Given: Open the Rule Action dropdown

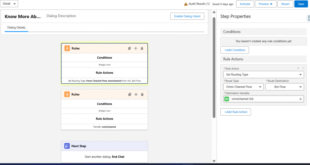Looking at the screenshot, I should (x=264, y=74).
